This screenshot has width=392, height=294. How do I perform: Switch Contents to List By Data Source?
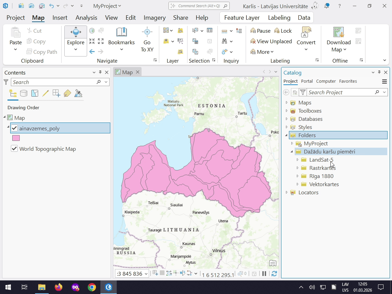tap(23, 93)
